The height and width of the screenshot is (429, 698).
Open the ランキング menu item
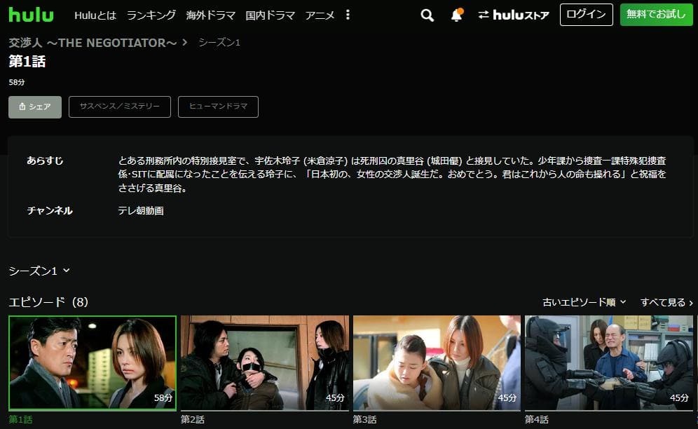tap(151, 15)
